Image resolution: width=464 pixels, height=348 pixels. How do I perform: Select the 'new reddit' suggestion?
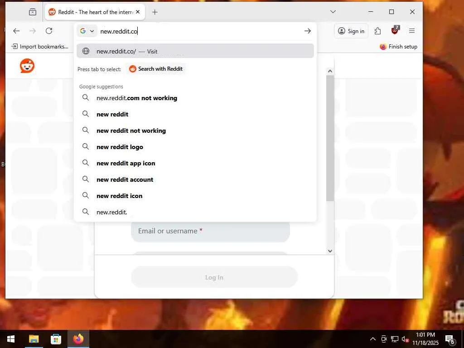point(195,114)
